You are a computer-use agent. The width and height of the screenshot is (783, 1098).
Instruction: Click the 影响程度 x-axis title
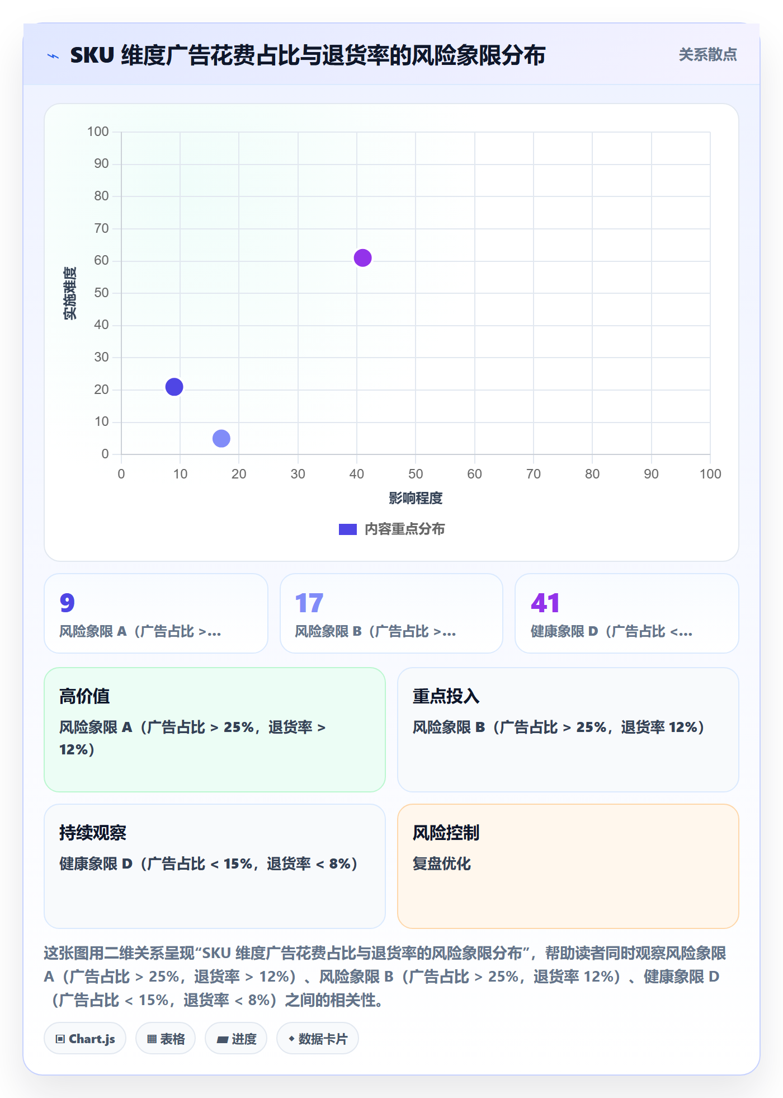[x=416, y=498]
